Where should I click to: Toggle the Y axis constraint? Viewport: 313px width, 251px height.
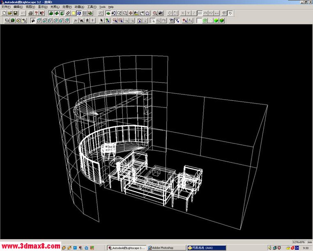[x=188, y=13]
